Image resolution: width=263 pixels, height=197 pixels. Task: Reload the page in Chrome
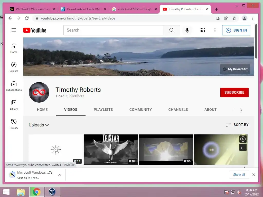point(27,18)
